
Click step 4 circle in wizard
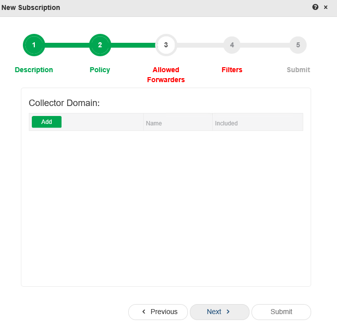click(x=232, y=45)
